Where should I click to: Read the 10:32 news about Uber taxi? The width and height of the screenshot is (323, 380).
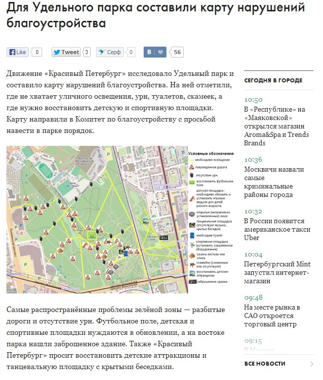pos(277,229)
